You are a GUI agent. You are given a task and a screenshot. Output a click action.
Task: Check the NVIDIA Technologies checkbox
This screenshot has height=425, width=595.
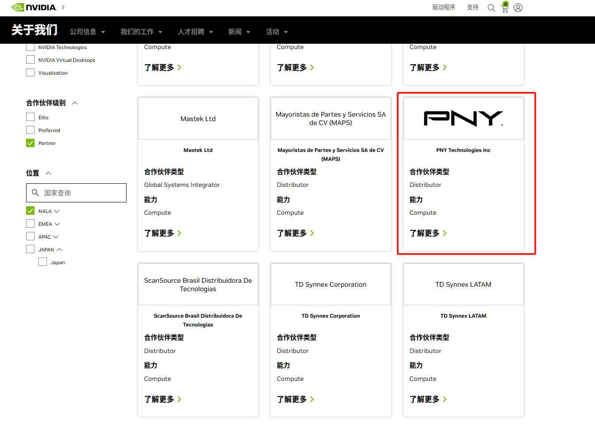click(30, 47)
